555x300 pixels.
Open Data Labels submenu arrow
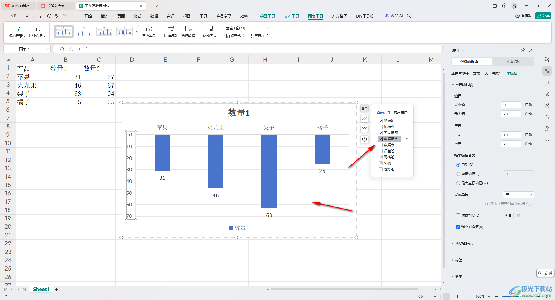(x=406, y=139)
